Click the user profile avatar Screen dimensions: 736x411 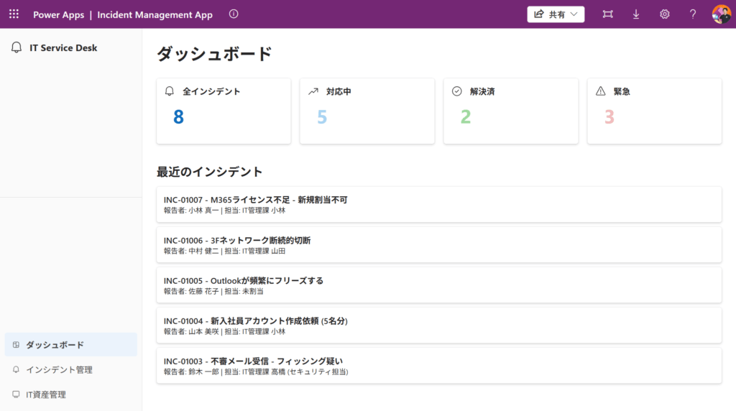[721, 14]
